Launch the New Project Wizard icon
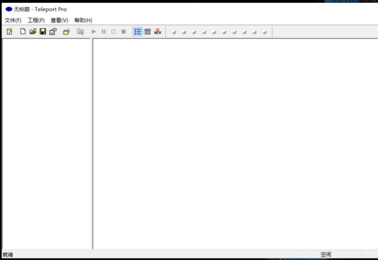The width and height of the screenshot is (378, 260). [10, 32]
